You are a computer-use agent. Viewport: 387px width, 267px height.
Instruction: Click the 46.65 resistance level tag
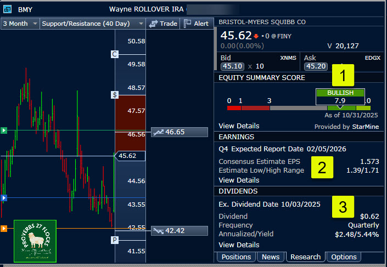[x=180, y=132]
